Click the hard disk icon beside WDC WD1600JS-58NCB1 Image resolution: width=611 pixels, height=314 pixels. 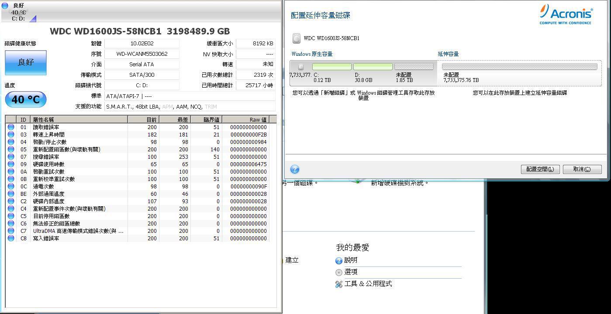coord(297,38)
